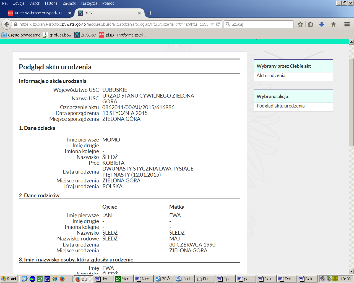The height and width of the screenshot is (283, 354).
Task: Switch to the ŹRÓ... taskbar window
Action: (x=164, y=279)
